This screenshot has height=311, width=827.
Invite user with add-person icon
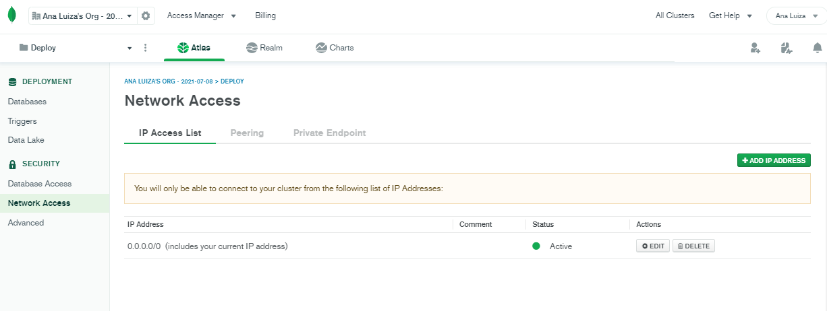coord(755,48)
